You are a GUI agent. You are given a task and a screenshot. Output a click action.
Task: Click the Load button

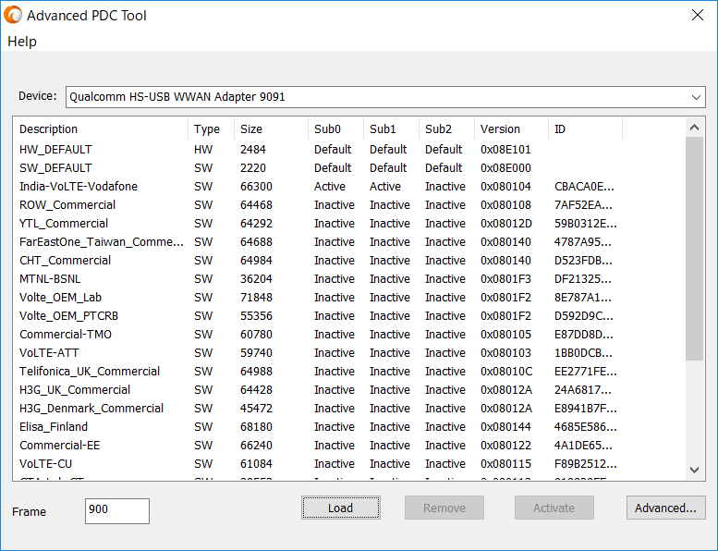[x=340, y=508]
